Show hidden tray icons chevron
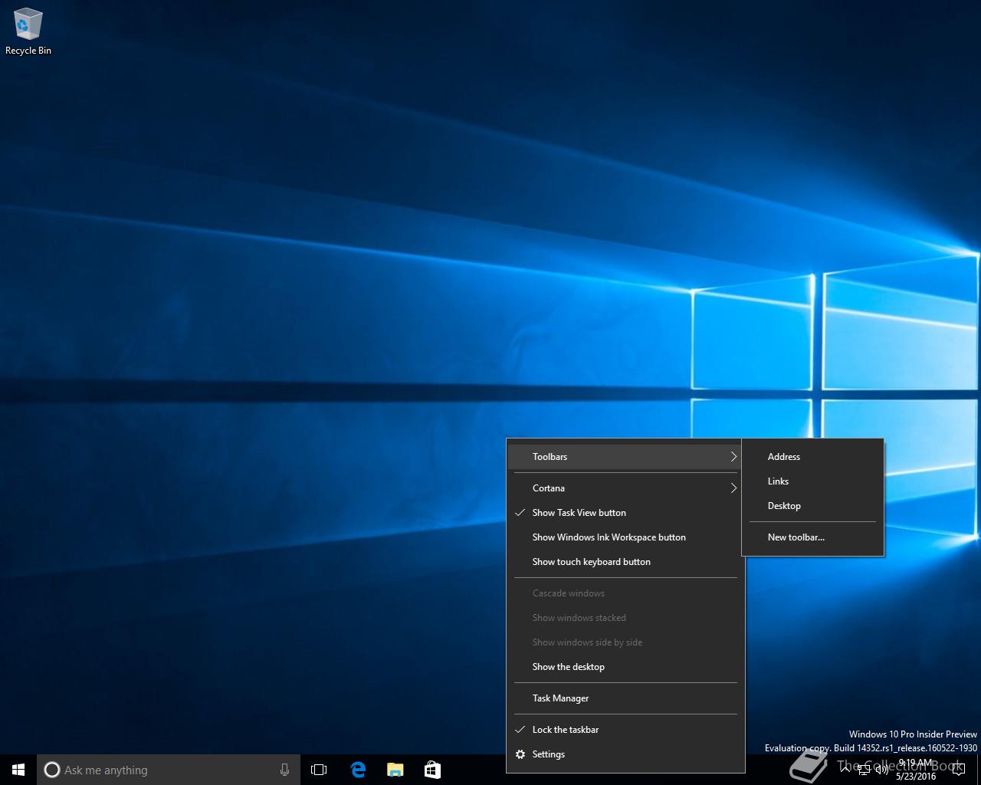Image resolution: width=981 pixels, height=785 pixels. click(x=845, y=769)
